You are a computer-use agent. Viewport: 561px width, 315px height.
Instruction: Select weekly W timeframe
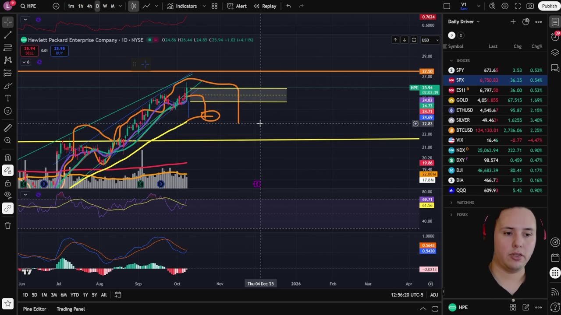point(105,6)
